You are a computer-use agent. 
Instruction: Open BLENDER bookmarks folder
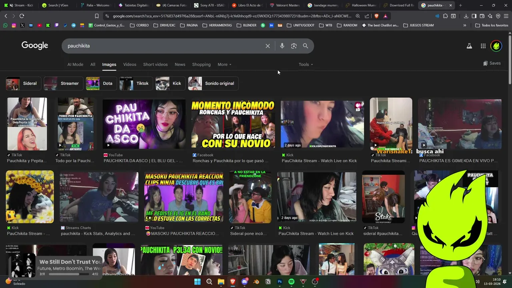(246, 25)
